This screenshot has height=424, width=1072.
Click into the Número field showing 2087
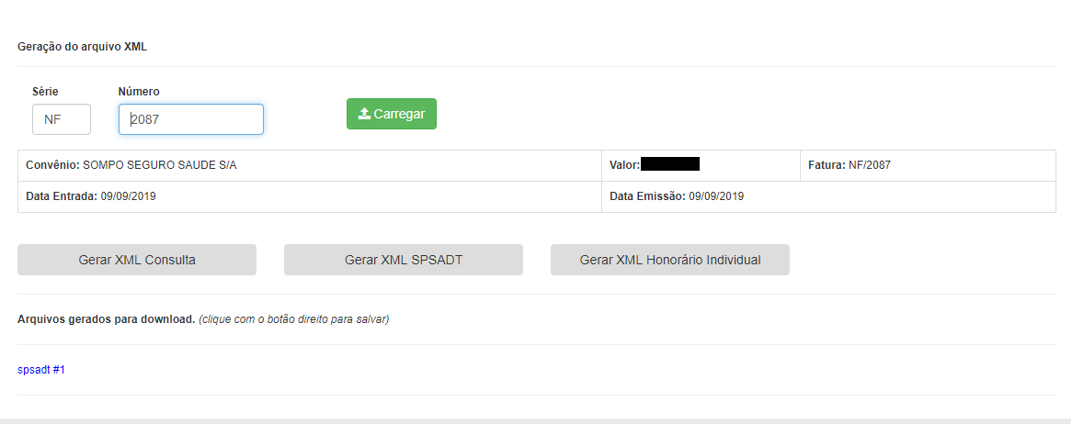190,119
